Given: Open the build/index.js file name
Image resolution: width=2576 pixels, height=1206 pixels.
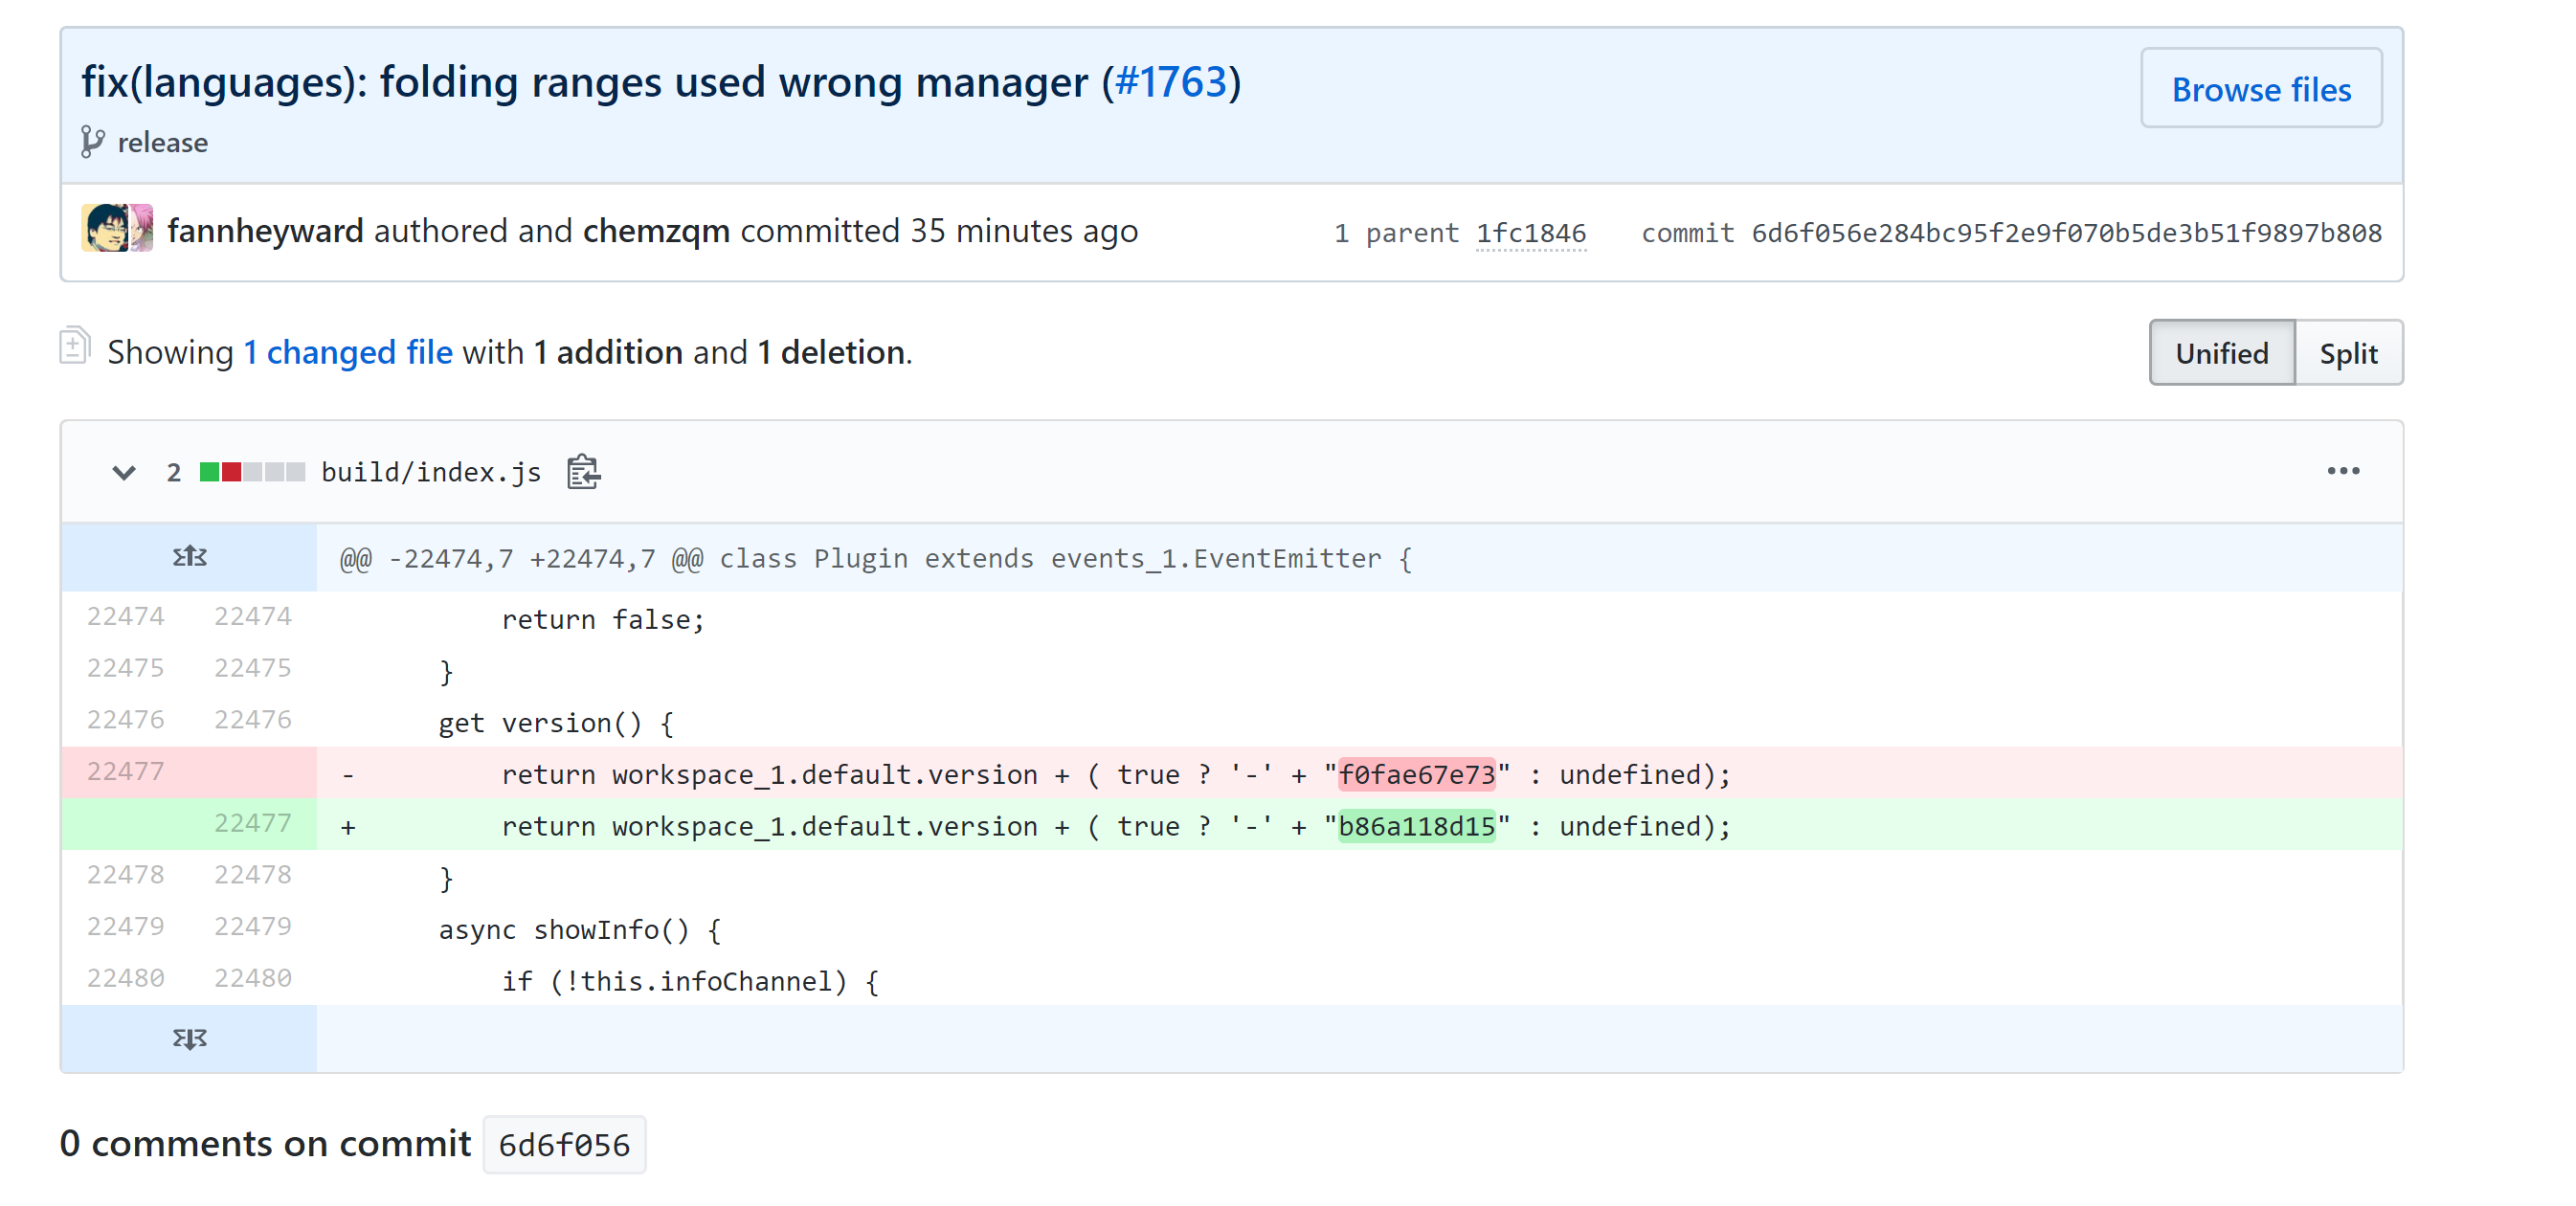Looking at the screenshot, I should 429,471.
